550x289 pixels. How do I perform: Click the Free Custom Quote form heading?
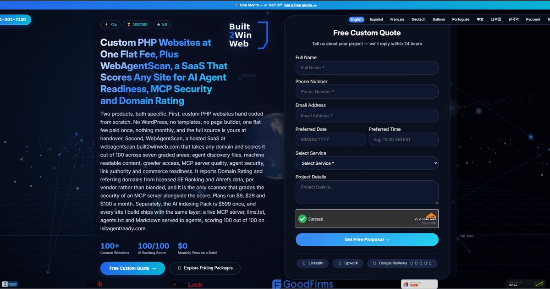367,33
